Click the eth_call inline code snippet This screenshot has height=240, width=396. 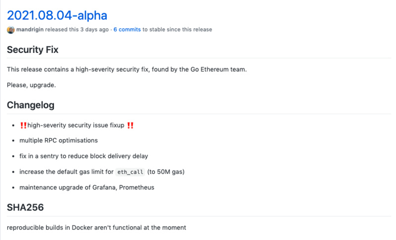(130, 172)
